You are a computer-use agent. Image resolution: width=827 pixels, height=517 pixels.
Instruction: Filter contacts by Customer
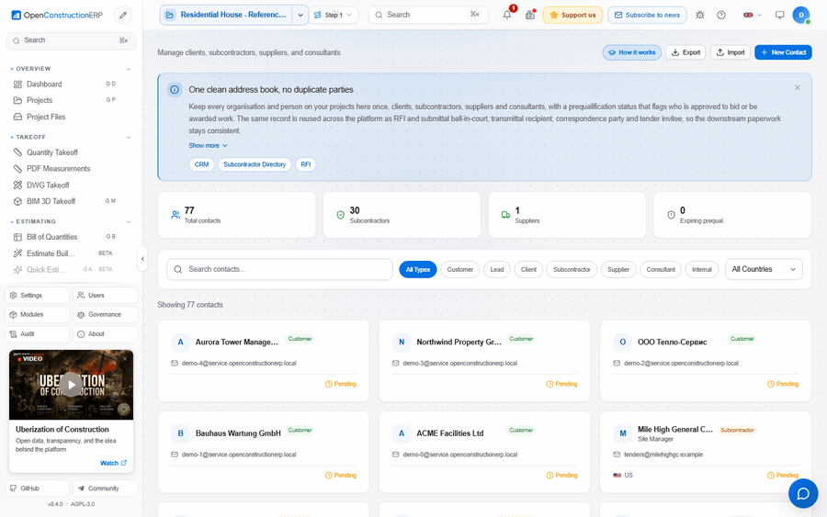[x=460, y=269]
